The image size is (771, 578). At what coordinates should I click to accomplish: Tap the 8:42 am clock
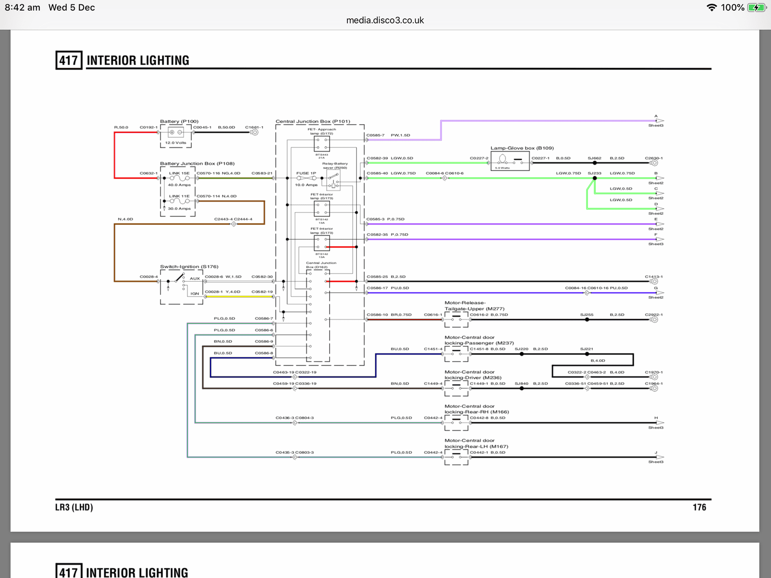pyautogui.click(x=23, y=8)
